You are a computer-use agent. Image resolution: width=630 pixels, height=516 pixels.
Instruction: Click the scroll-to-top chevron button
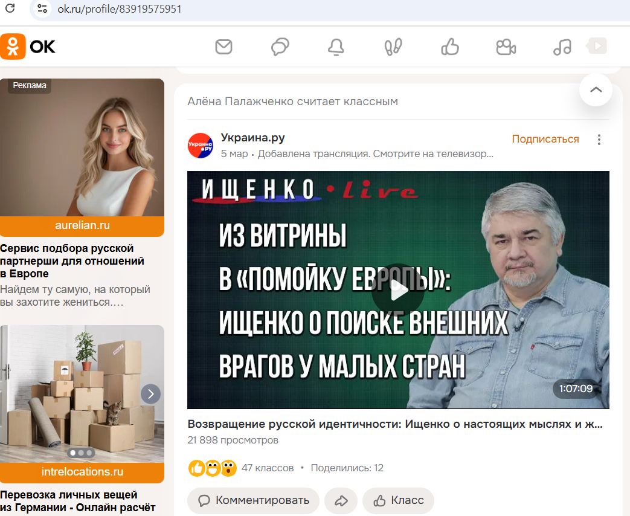coord(596,89)
